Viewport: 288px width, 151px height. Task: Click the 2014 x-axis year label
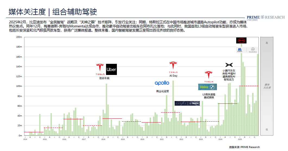[25, 139]
